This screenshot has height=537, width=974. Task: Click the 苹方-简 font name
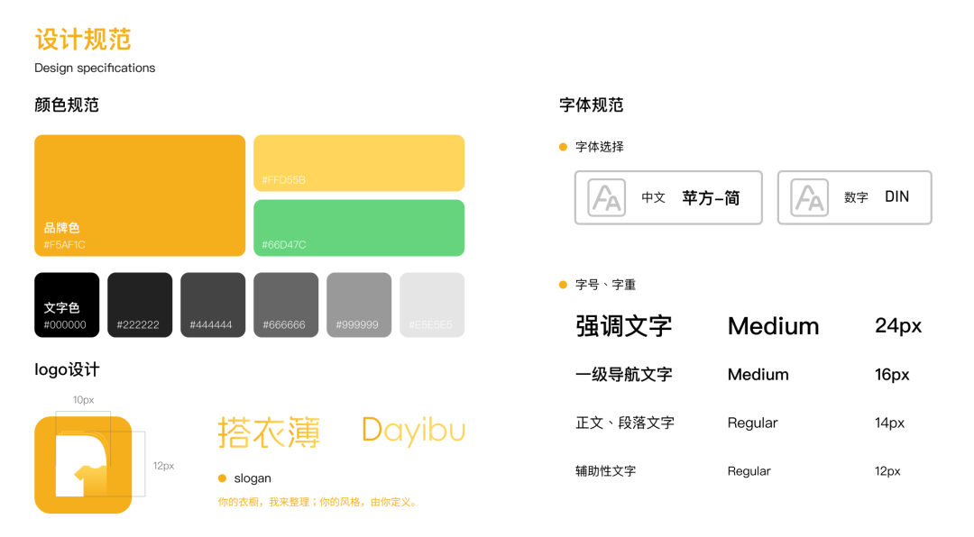(711, 198)
